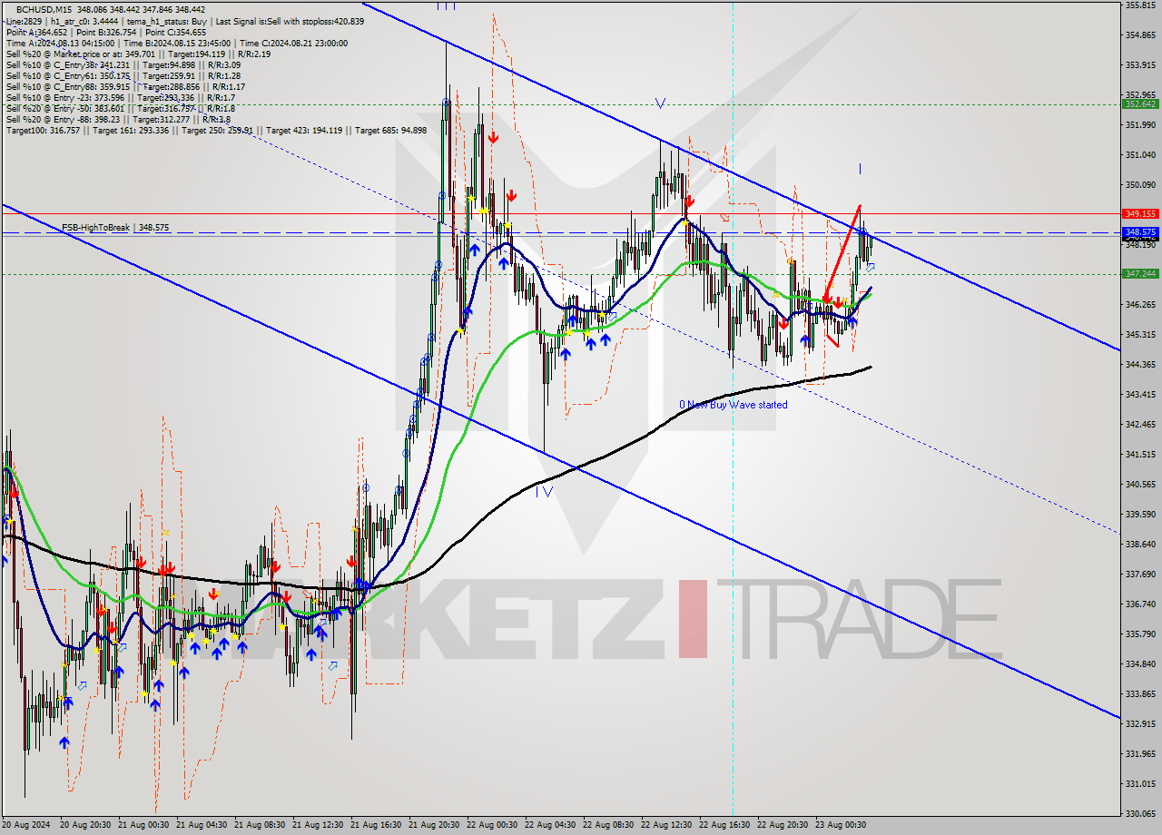1162x835 pixels.
Task: Click the 331.965 price axis label
Action: (1140, 753)
